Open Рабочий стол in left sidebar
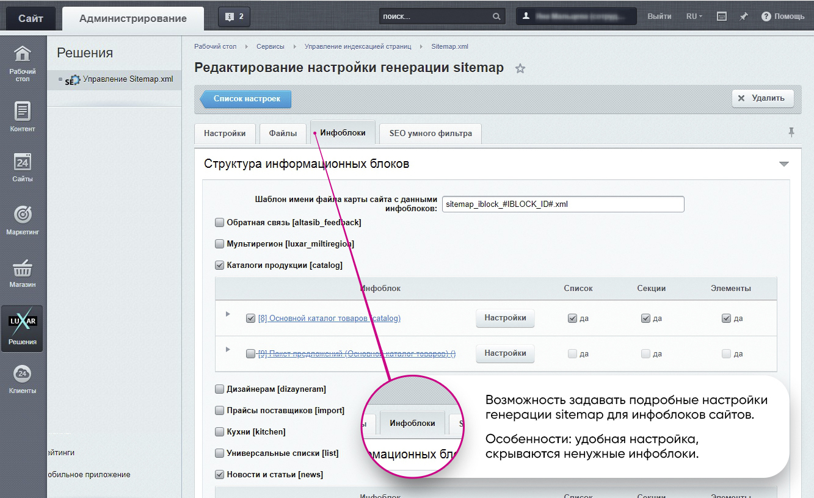This screenshot has height=498, width=814. (23, 63)
